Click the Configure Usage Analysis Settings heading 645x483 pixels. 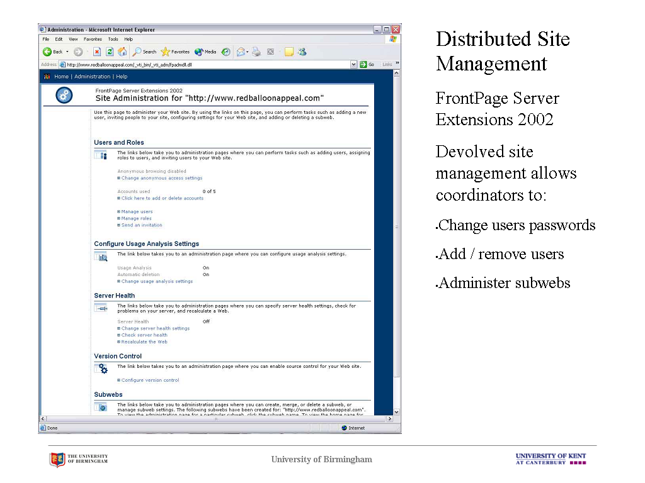(146, 243)
